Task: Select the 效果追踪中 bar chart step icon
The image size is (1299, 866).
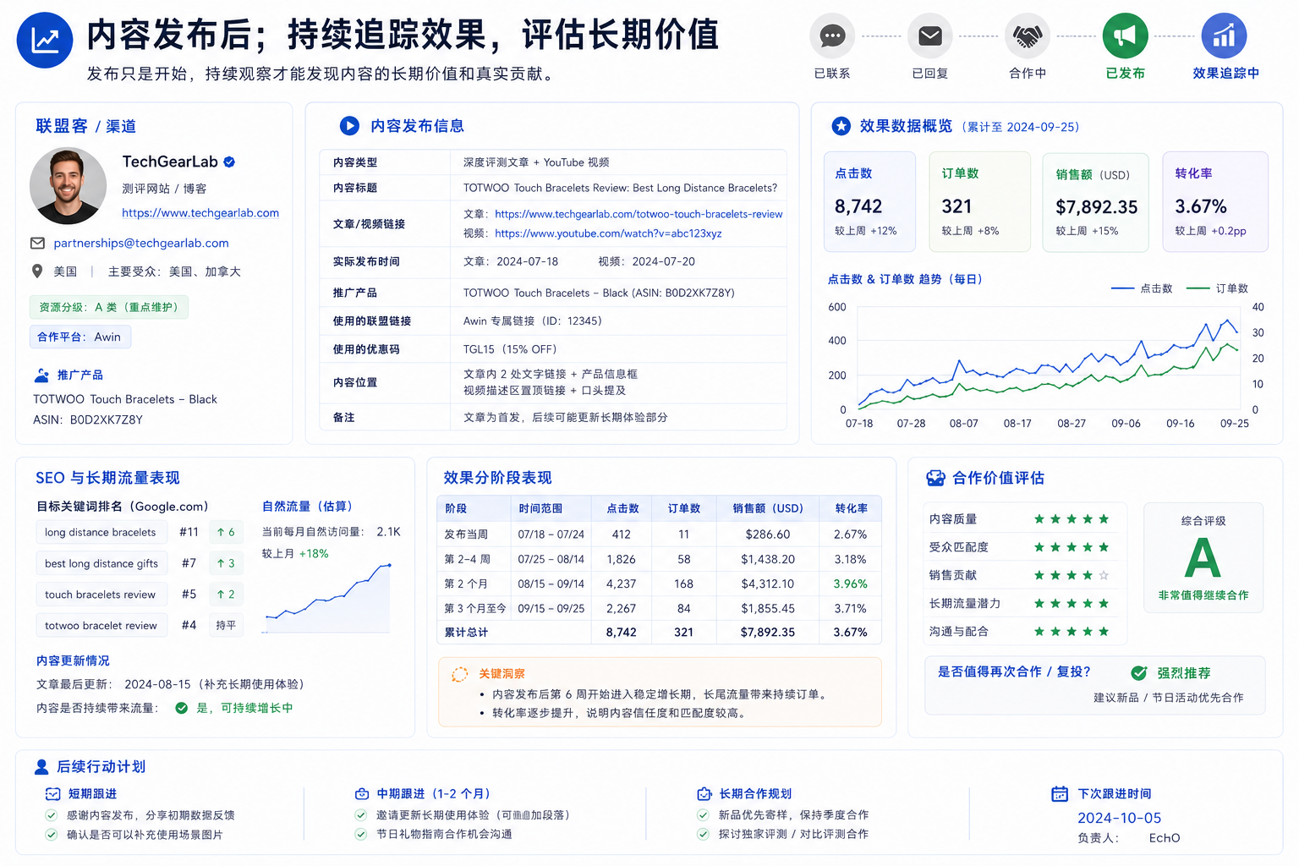Action: (x=1224, y=36)
